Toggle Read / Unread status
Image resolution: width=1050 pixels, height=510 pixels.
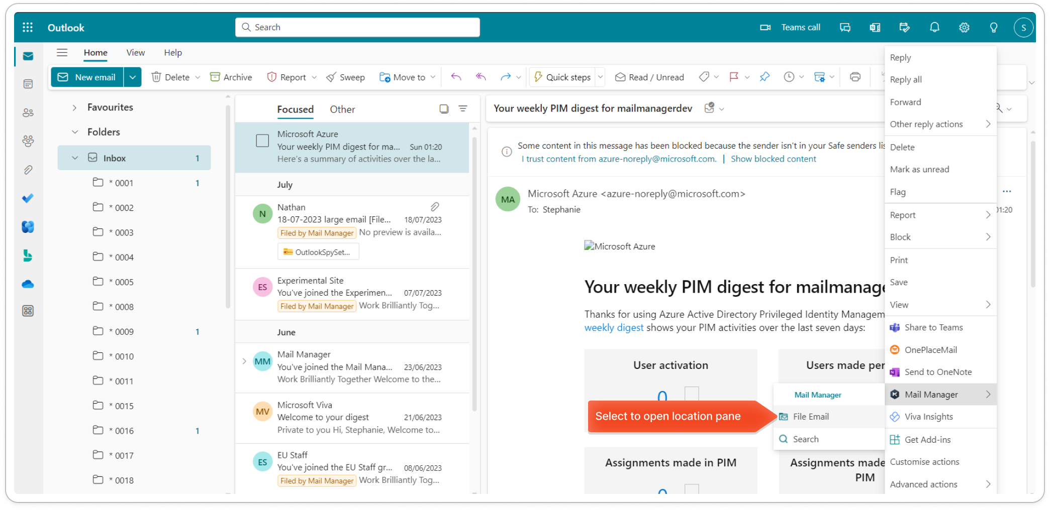point(649,77)
